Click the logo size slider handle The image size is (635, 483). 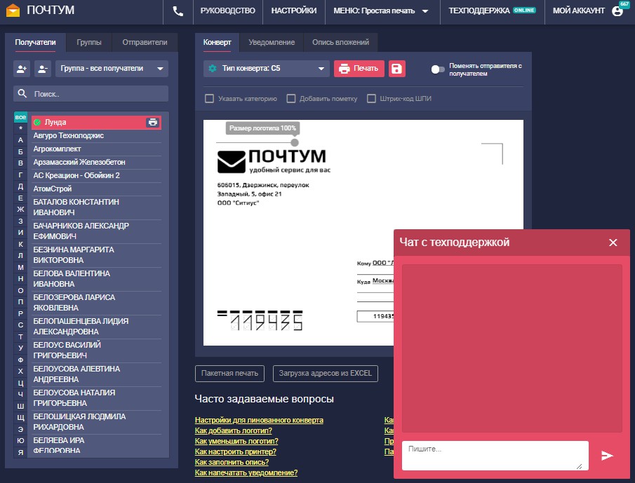[x=295, y=142]
